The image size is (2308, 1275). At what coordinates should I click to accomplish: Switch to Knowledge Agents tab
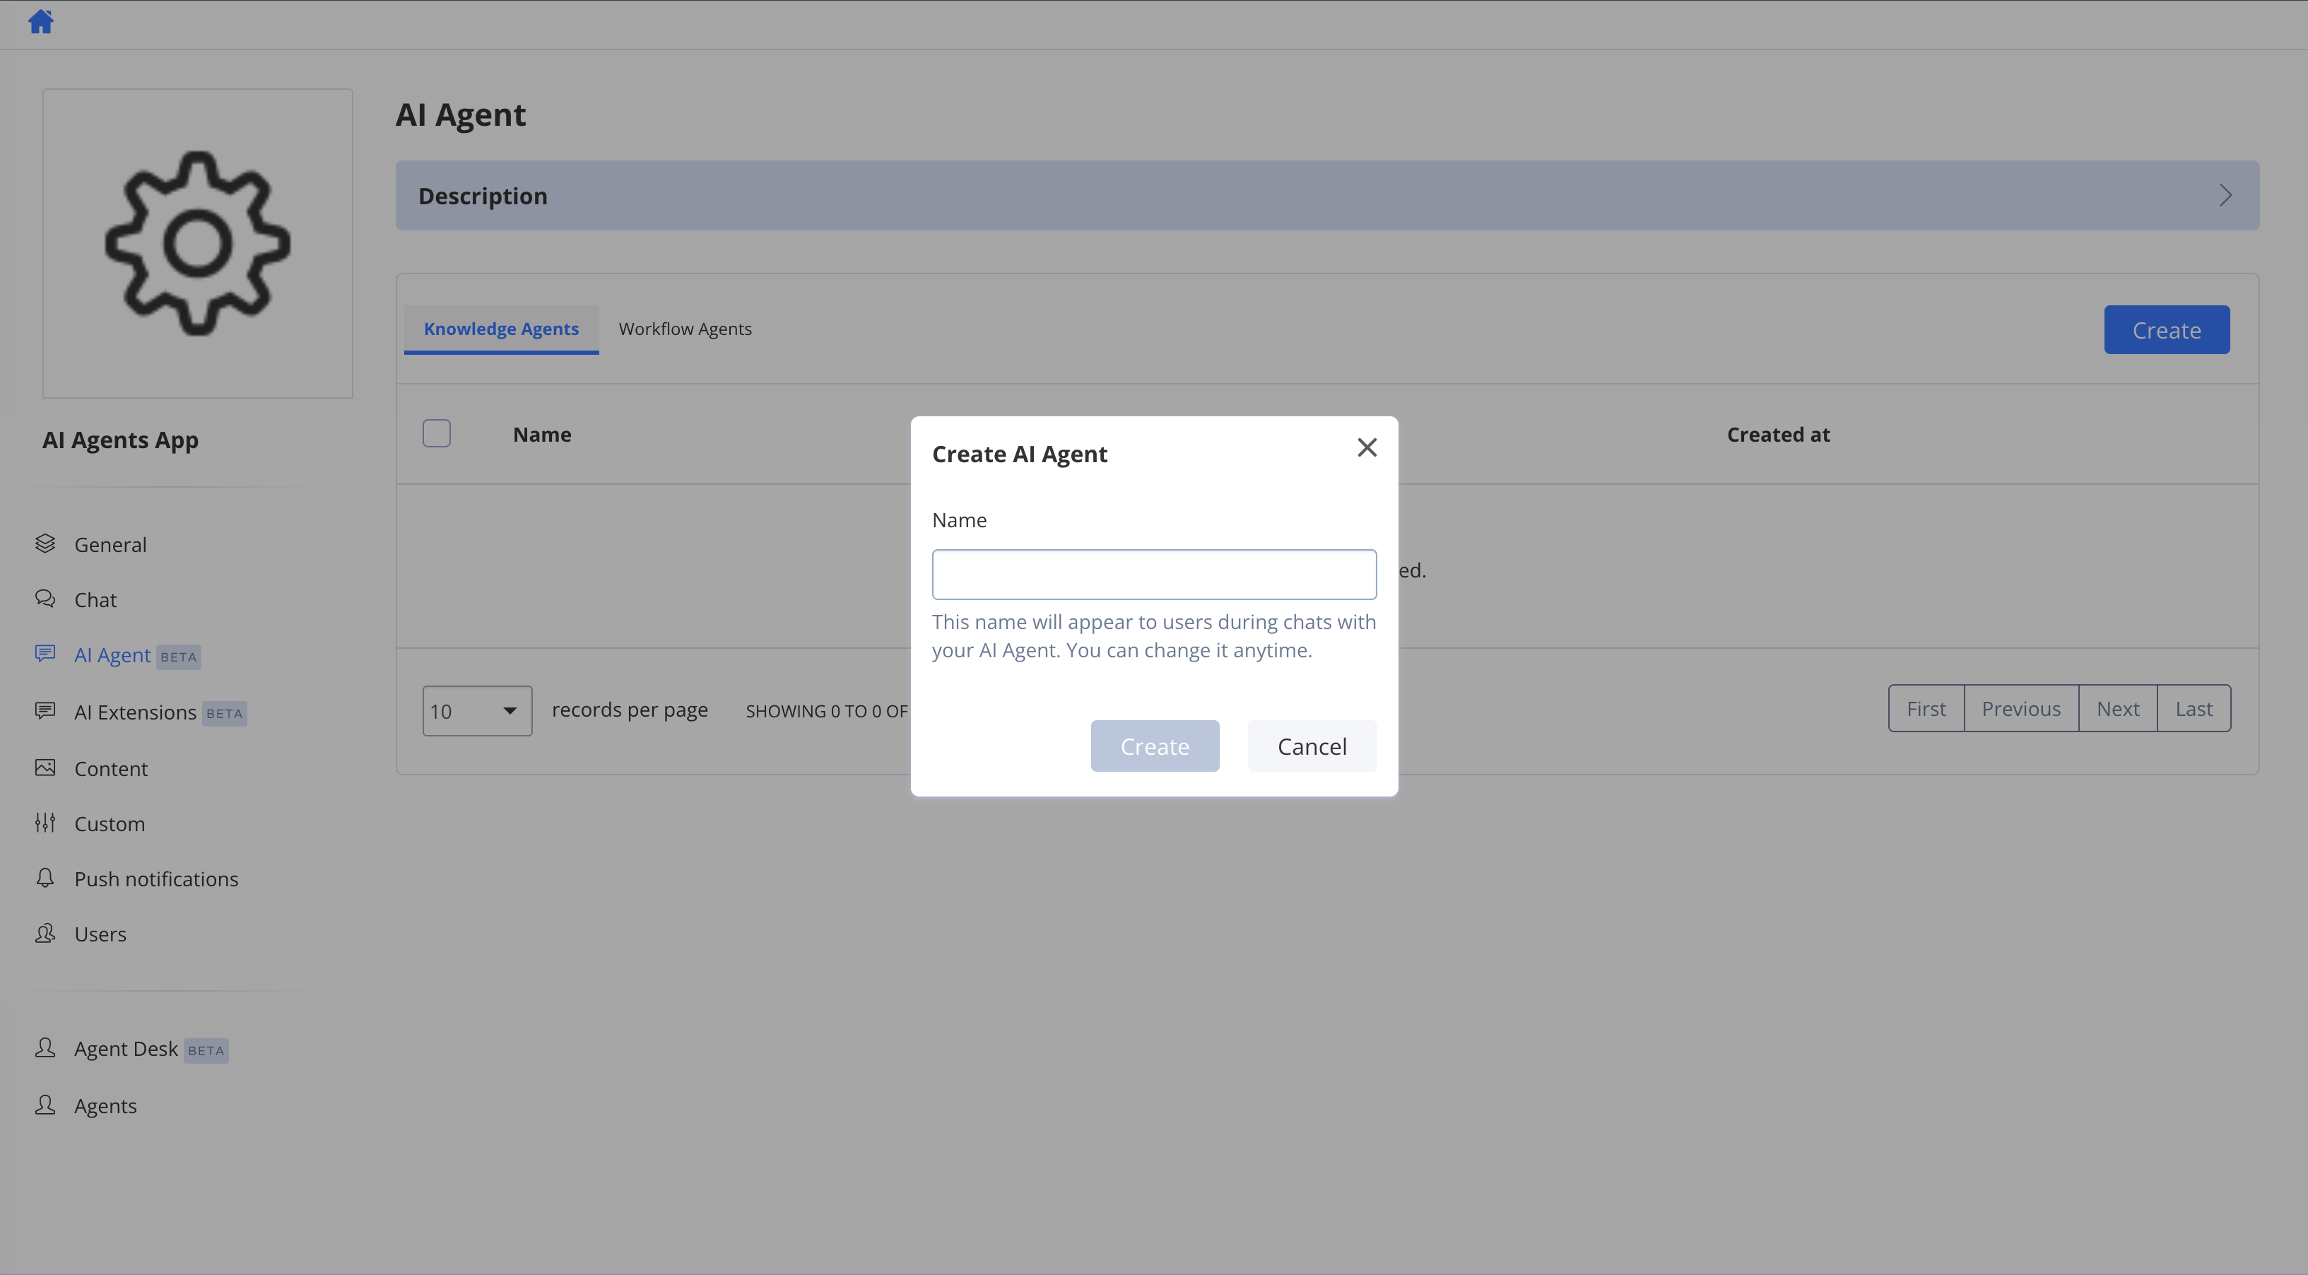pos(501,329)
